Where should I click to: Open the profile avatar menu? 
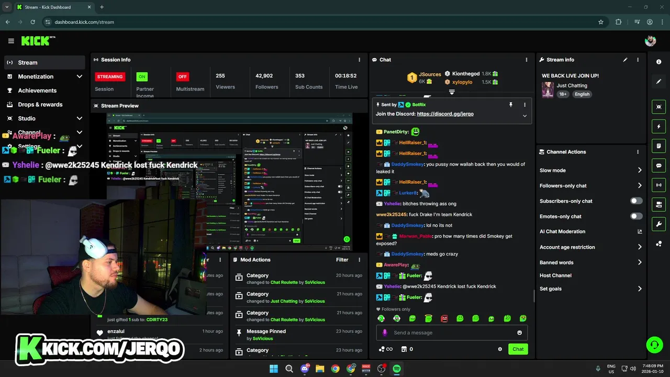point(650,41)
